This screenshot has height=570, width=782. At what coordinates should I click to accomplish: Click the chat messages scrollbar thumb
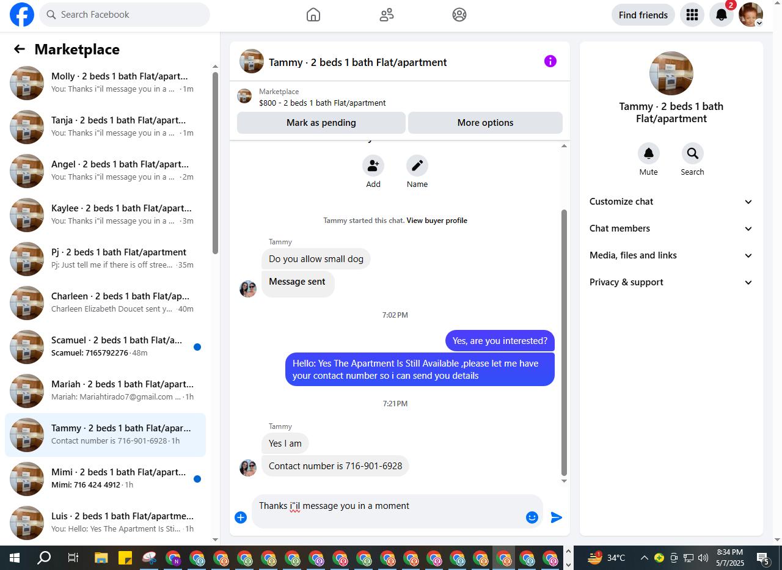[564, 342]
